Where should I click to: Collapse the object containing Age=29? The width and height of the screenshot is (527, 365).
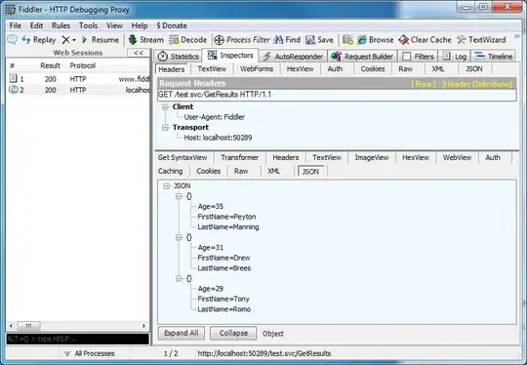(179, 278)
